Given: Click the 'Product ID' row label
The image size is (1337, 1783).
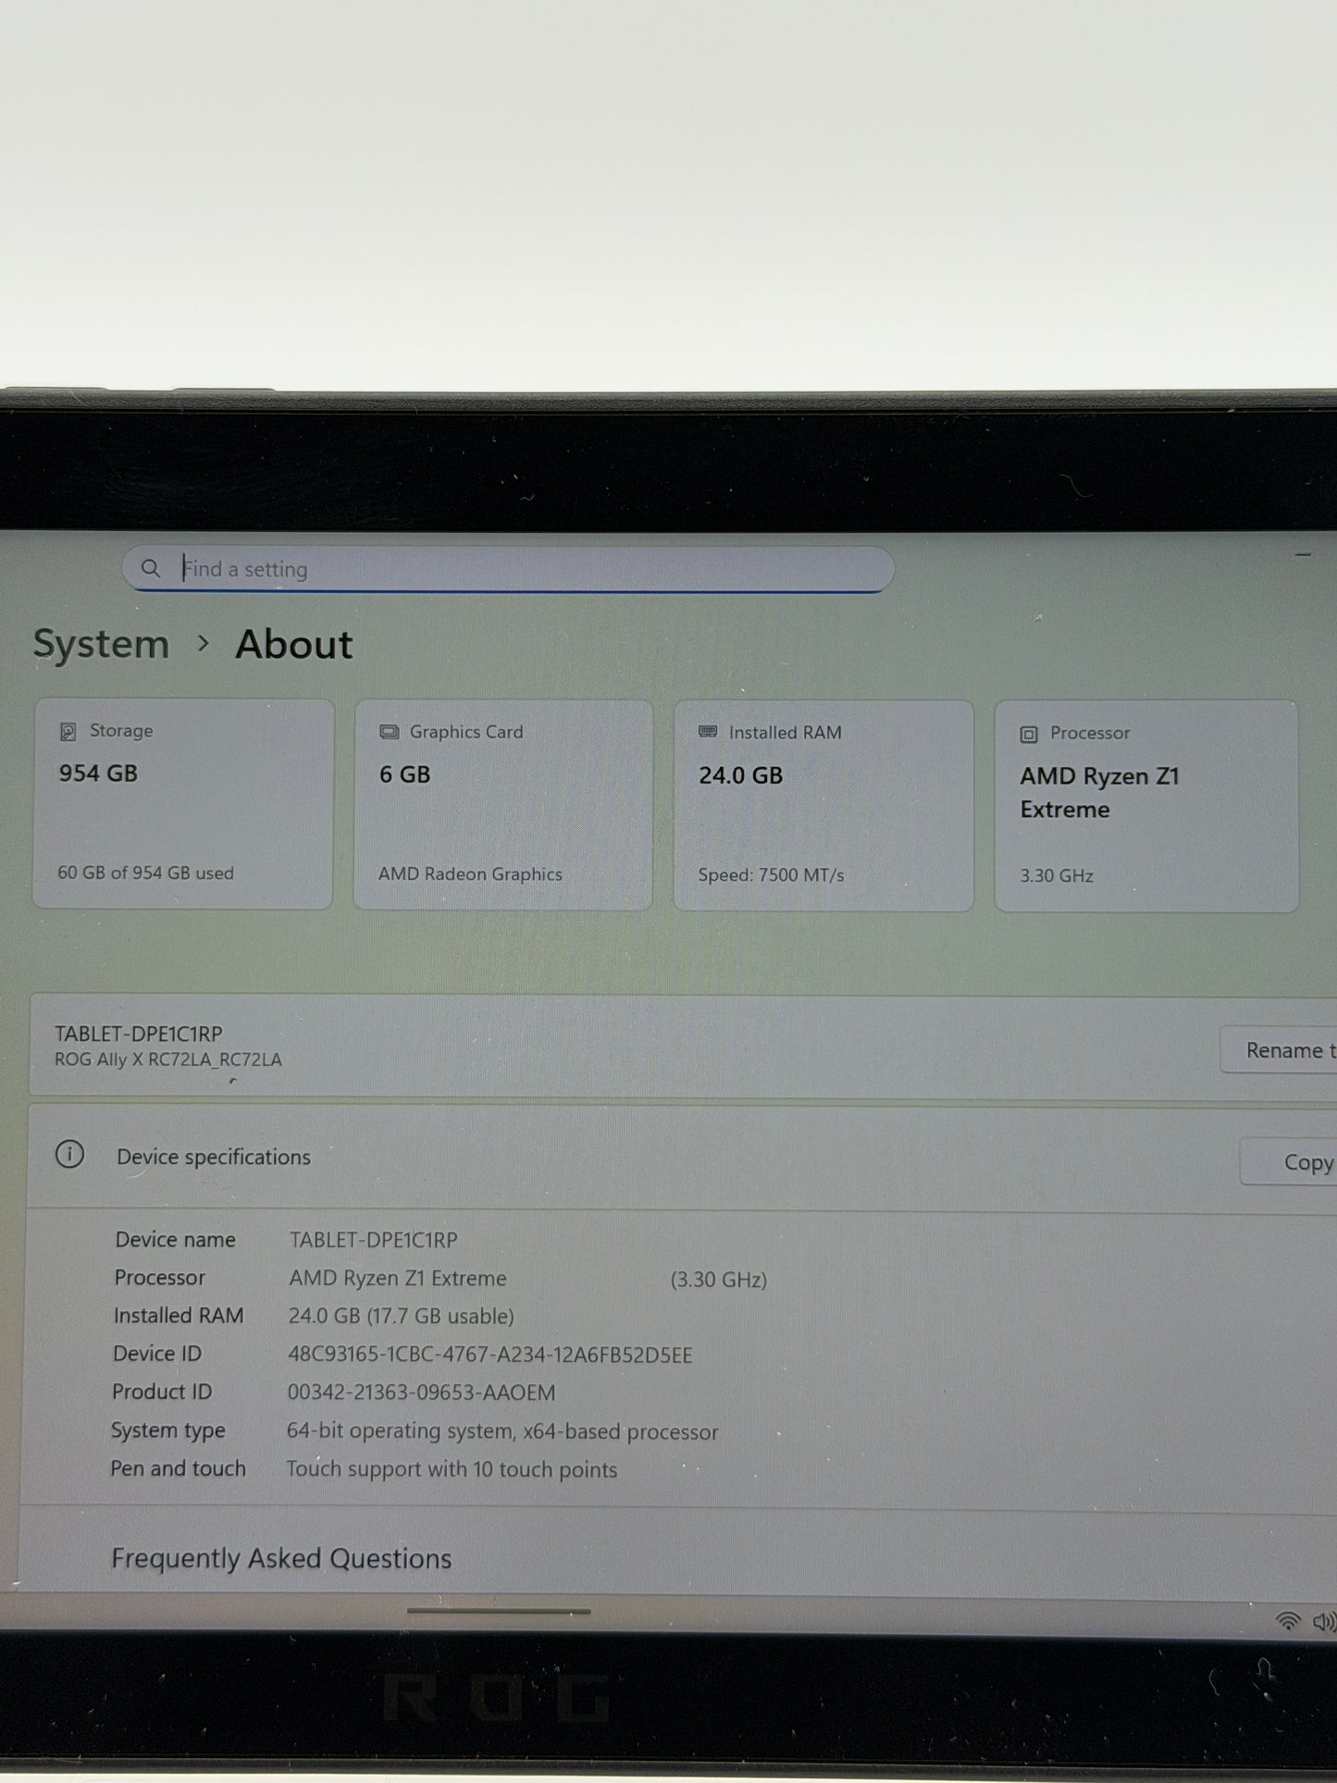Looking at the screenshot, I should (162, 1392).
